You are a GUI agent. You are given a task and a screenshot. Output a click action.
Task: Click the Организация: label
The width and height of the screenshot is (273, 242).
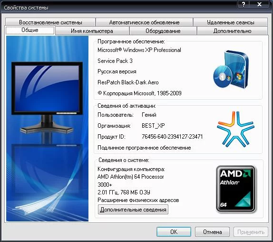(x=114, y=126)
